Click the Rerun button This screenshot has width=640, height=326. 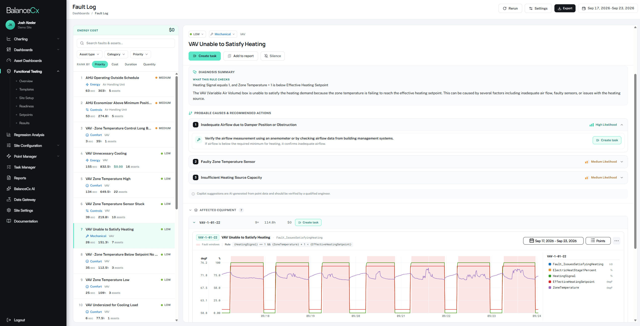coord(510,8)
